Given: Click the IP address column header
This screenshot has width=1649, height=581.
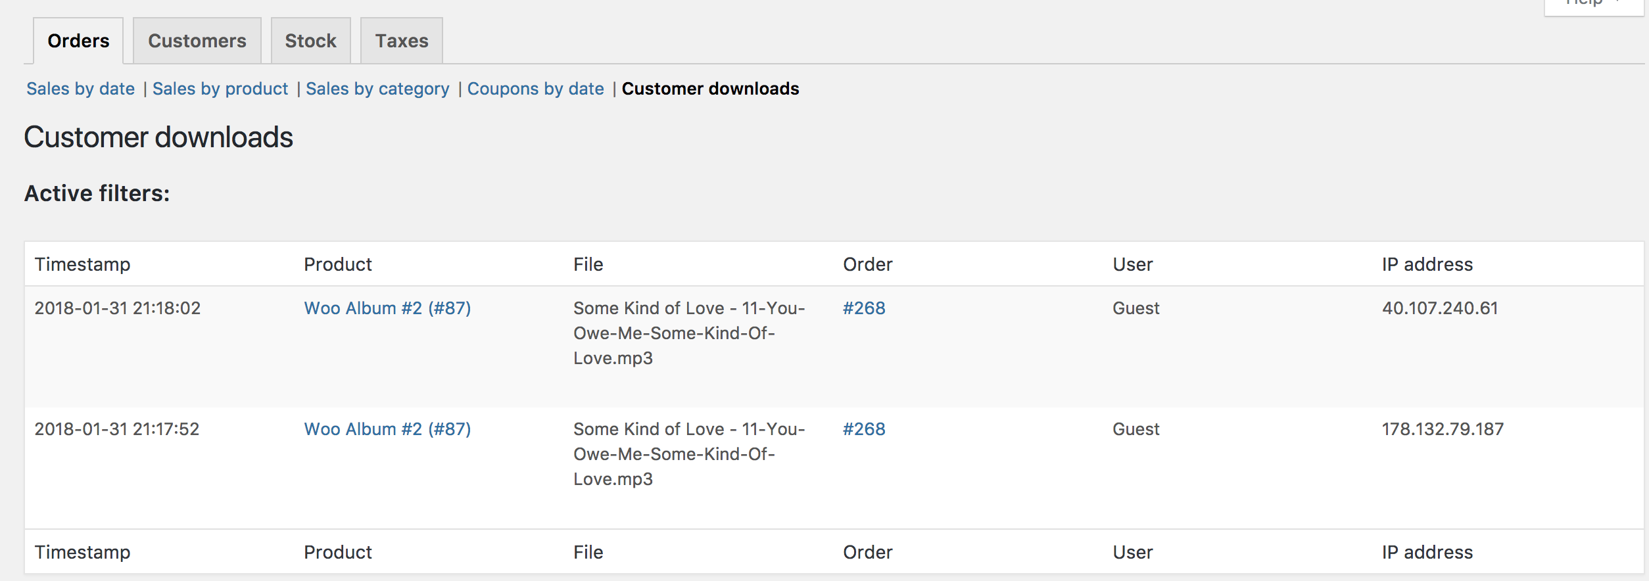Looking at the screenshot, I should [x=1427, y=264].
